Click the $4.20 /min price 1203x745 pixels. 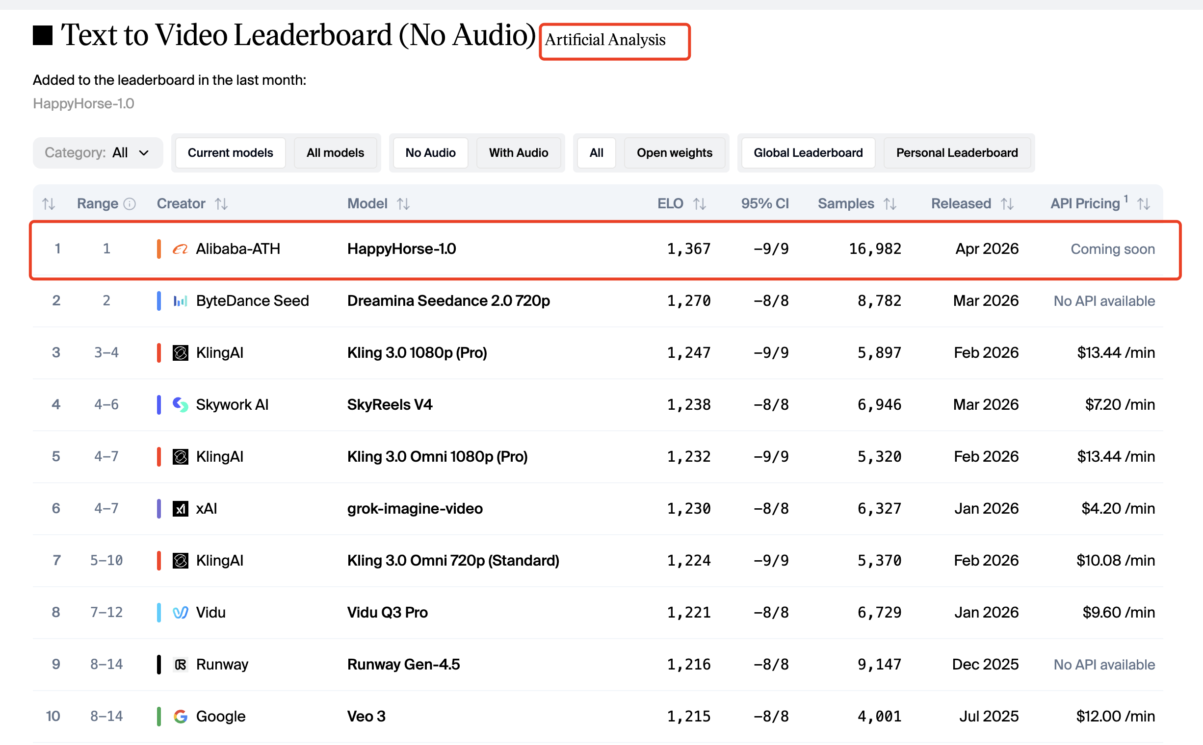(x=1118, y=508)
